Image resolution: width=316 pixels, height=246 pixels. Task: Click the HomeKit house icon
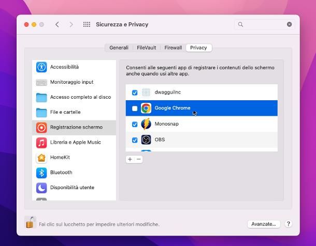click(41, 158)
